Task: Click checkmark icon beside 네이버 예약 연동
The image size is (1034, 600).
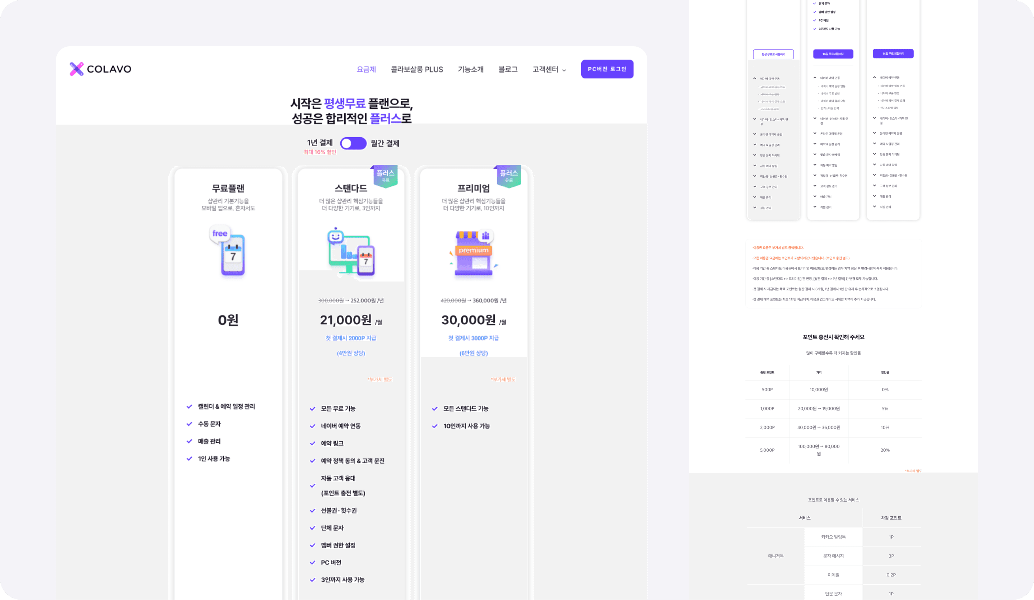Action: click(x=313, y=426)
